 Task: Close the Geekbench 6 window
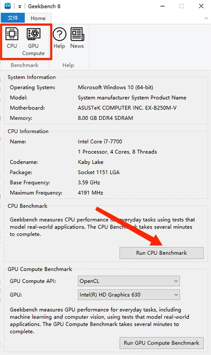[x=201, y=6]
